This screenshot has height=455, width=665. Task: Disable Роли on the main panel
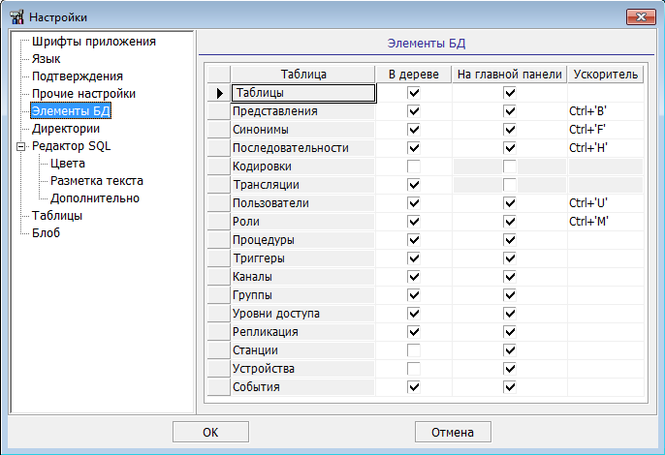click(x=510, y=222)
